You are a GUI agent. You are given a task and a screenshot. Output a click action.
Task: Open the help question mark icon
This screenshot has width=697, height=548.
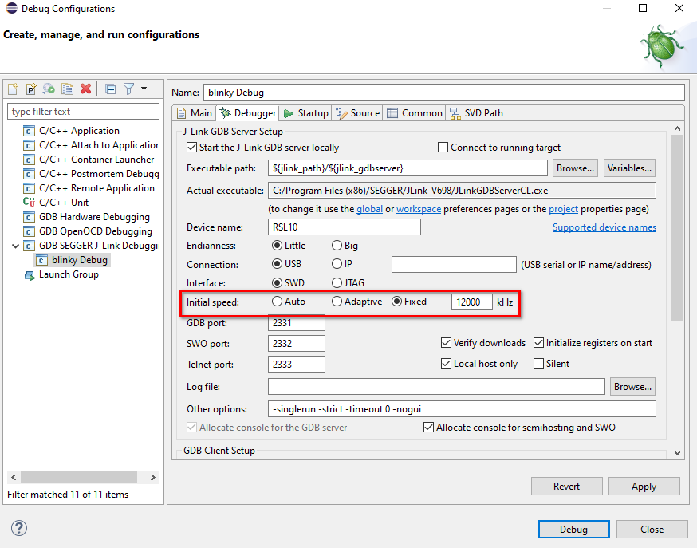(19, 528)
